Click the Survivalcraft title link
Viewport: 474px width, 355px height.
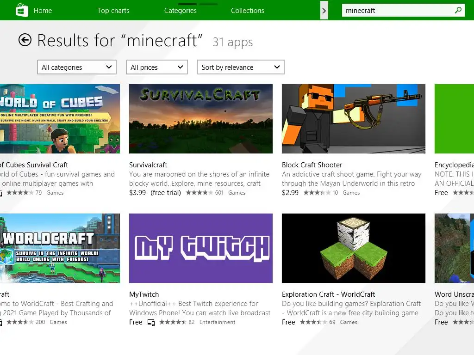[148, 165]
